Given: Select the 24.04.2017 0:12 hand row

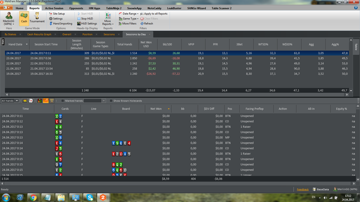Looking at the screenshot, I should pyautogui.click(x=178, y=122).
